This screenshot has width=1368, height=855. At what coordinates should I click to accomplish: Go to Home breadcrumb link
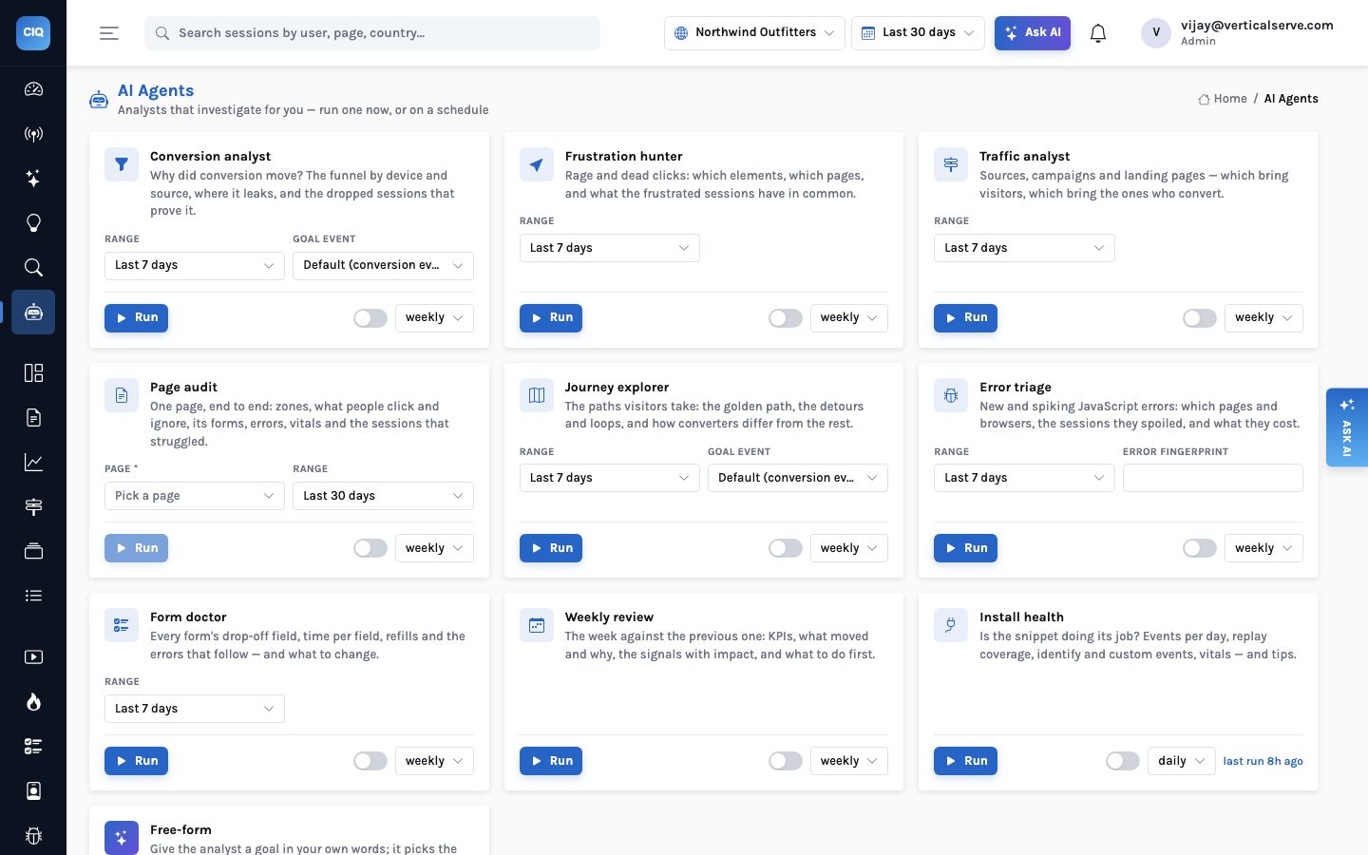(1223, 99)
